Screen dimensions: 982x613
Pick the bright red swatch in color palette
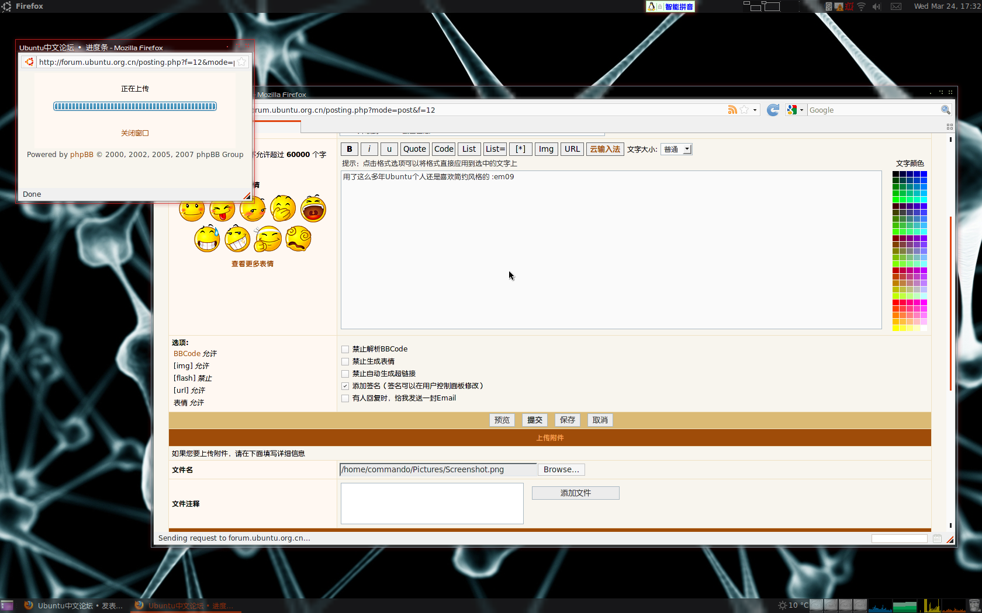pyautogui.click(x=895, y=302)
